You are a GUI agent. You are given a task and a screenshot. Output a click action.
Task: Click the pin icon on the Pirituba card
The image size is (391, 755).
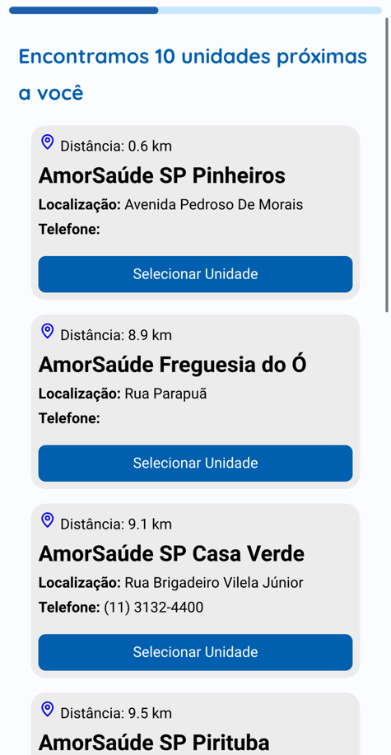47,709
